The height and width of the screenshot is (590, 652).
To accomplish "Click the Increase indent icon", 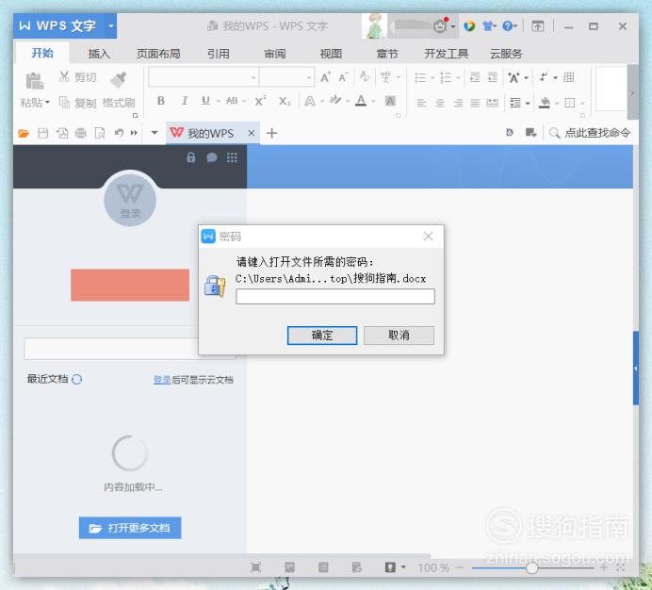I will [493, 77].
